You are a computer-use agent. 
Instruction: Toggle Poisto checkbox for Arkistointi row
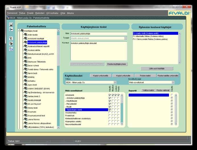click(118, 95)
